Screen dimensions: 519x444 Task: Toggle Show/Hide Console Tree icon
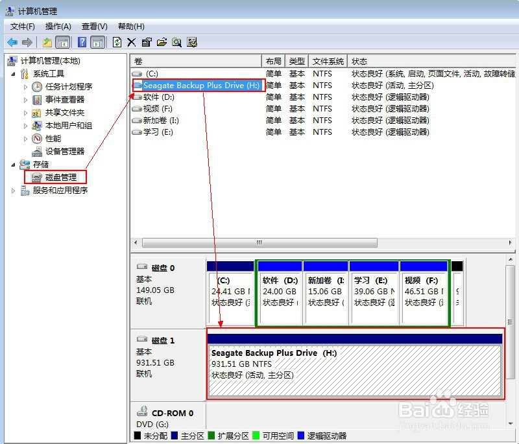62,42
